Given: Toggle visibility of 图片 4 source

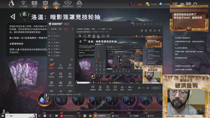Looking at the screenshot, I should 49,42.
